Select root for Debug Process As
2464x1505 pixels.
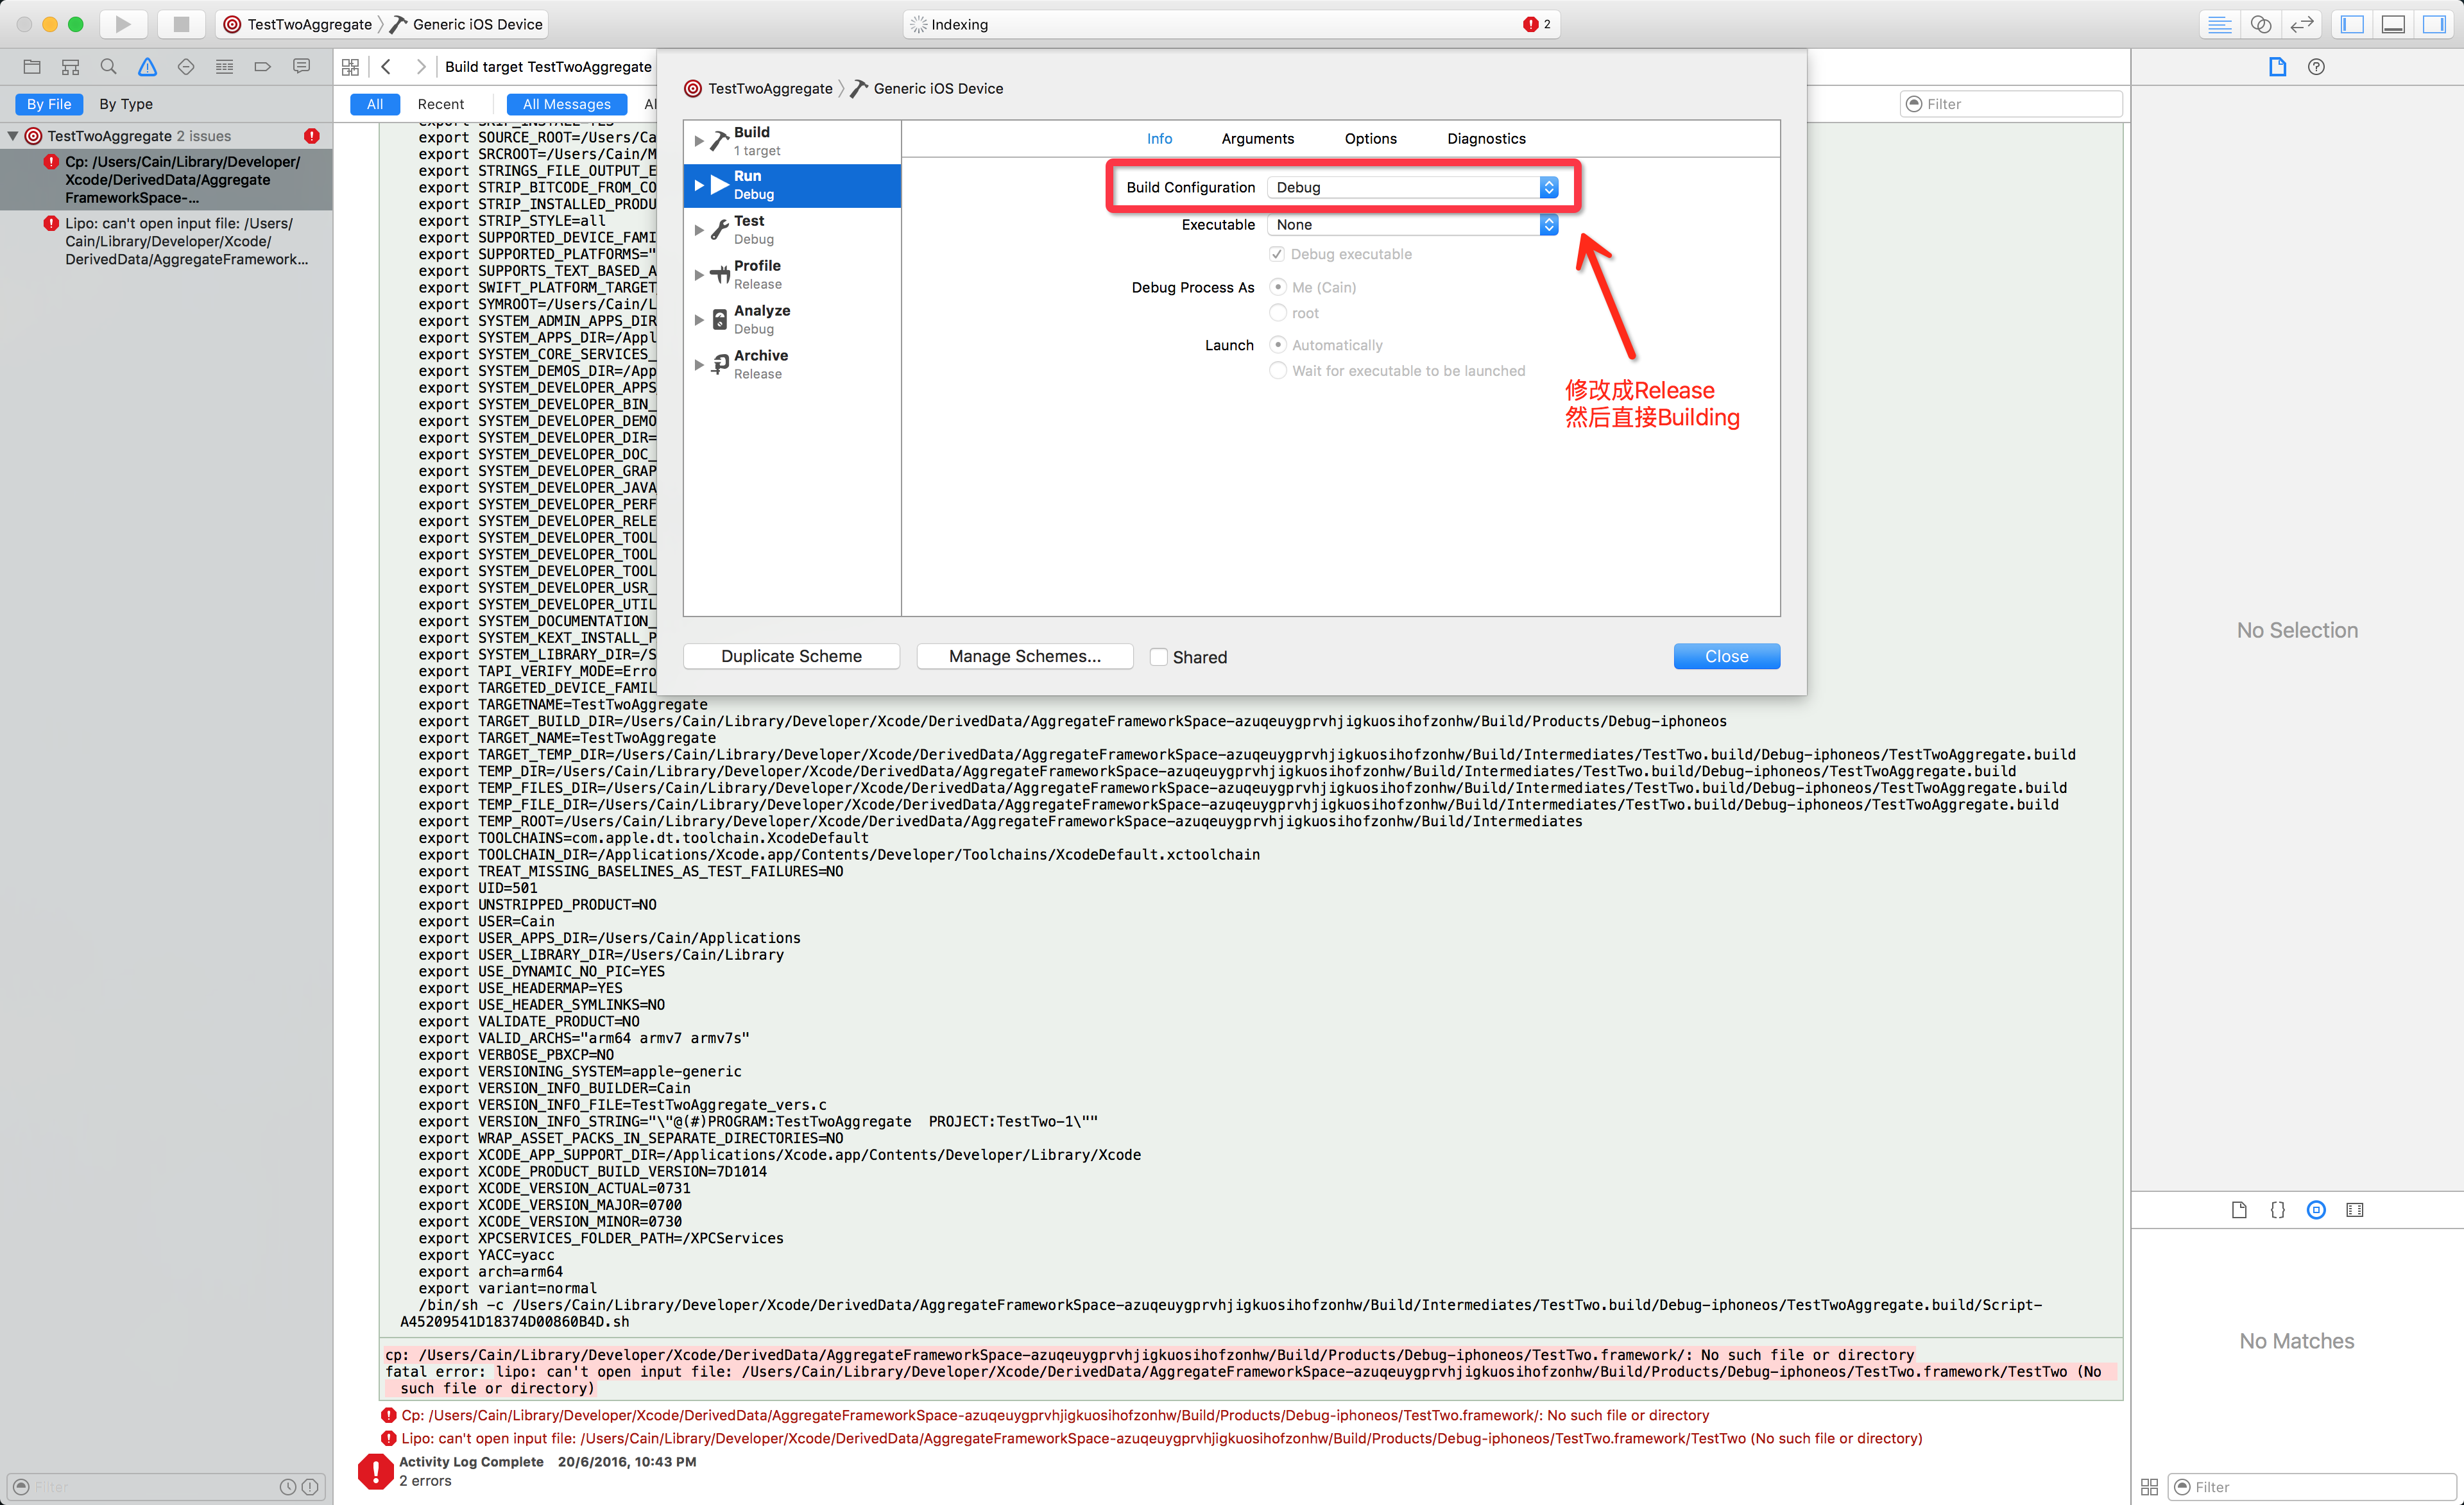pyautogui.click(x=1278, y=313)
